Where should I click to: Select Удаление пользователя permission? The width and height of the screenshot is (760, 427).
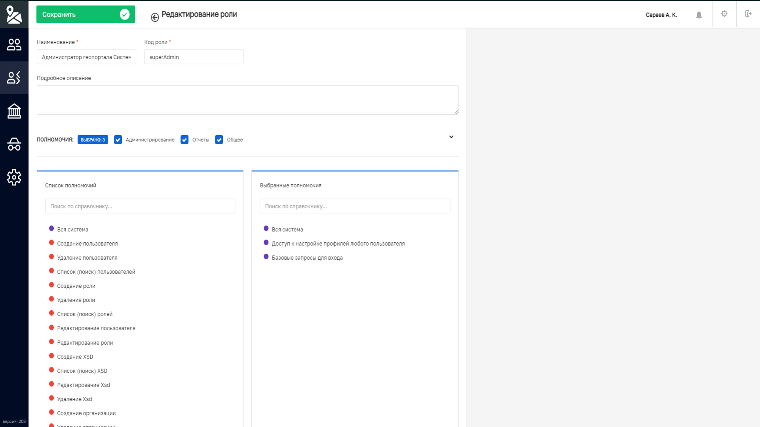pyautogui.click(x=87, y=258)
